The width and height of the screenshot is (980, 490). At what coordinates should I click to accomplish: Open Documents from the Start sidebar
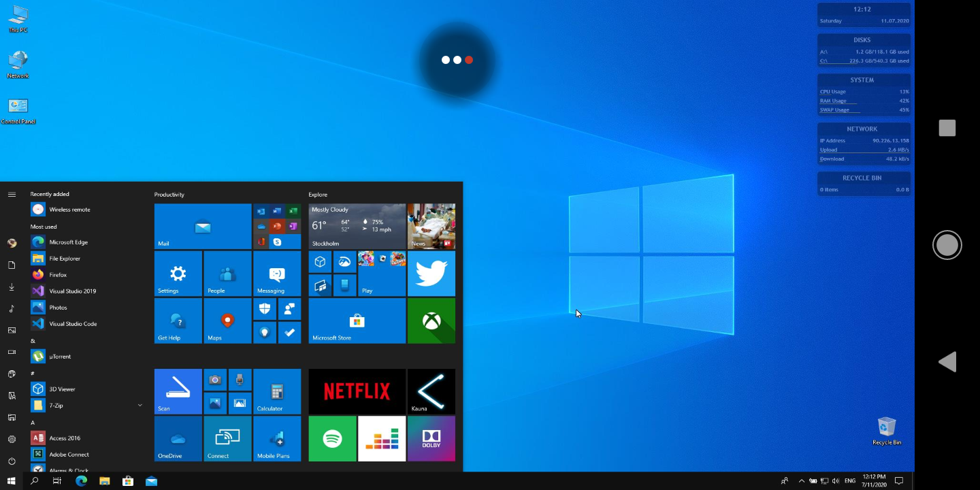[x=12, y=265]
